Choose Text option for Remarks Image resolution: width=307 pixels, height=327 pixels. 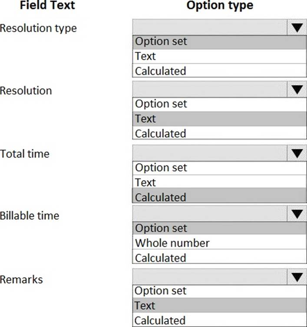tap(220, 305)
